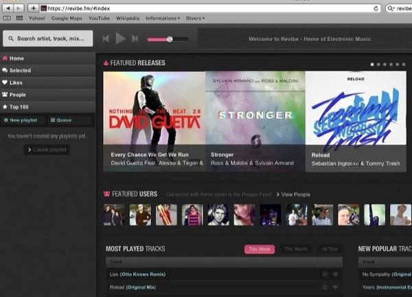412x297 pixels.
Task: Select fourth featured releases carousel dot
Action: [391, 64]
